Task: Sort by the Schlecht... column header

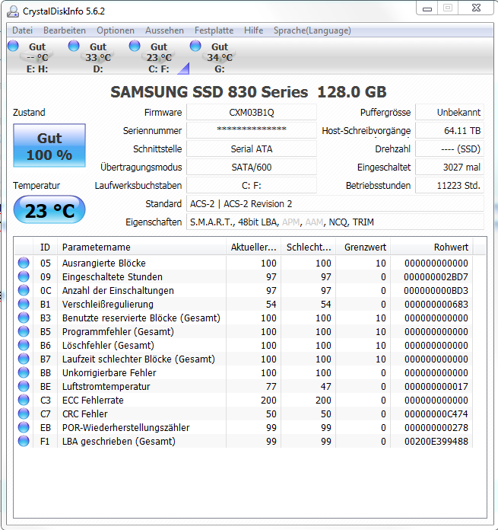Action: (x=309, y=247)
